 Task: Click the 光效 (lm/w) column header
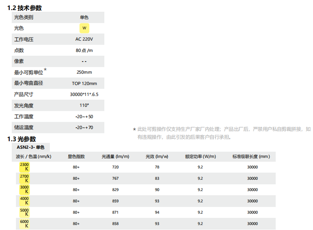(x=157, y=157)
